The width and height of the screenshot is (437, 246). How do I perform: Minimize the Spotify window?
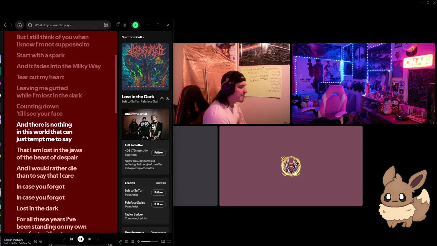click(148, 25)
